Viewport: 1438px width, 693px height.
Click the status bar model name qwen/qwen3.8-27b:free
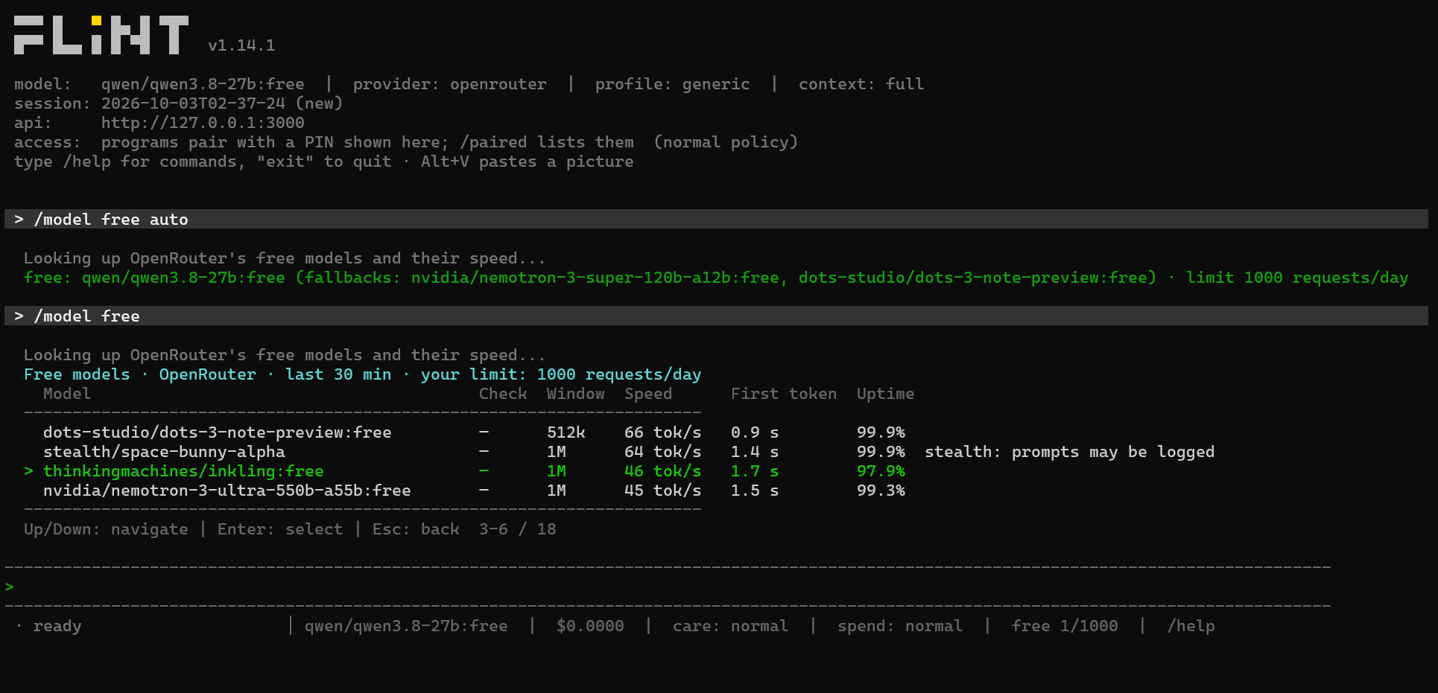406,626
